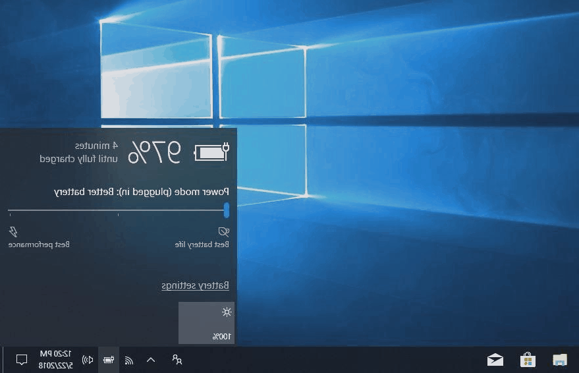579x373 pixels.
Task: Click the power mode slider handle
Action: point(227,210)
